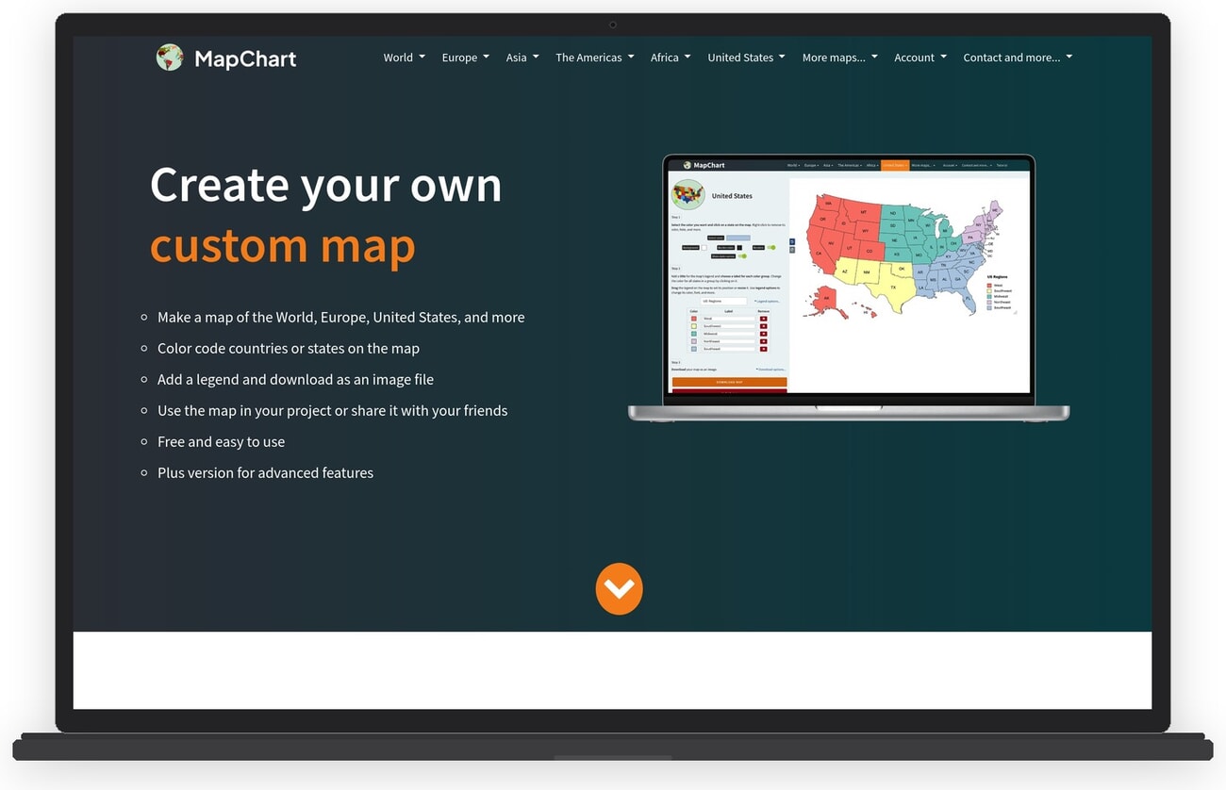Open the Africa menu

(x=665, y=57)
